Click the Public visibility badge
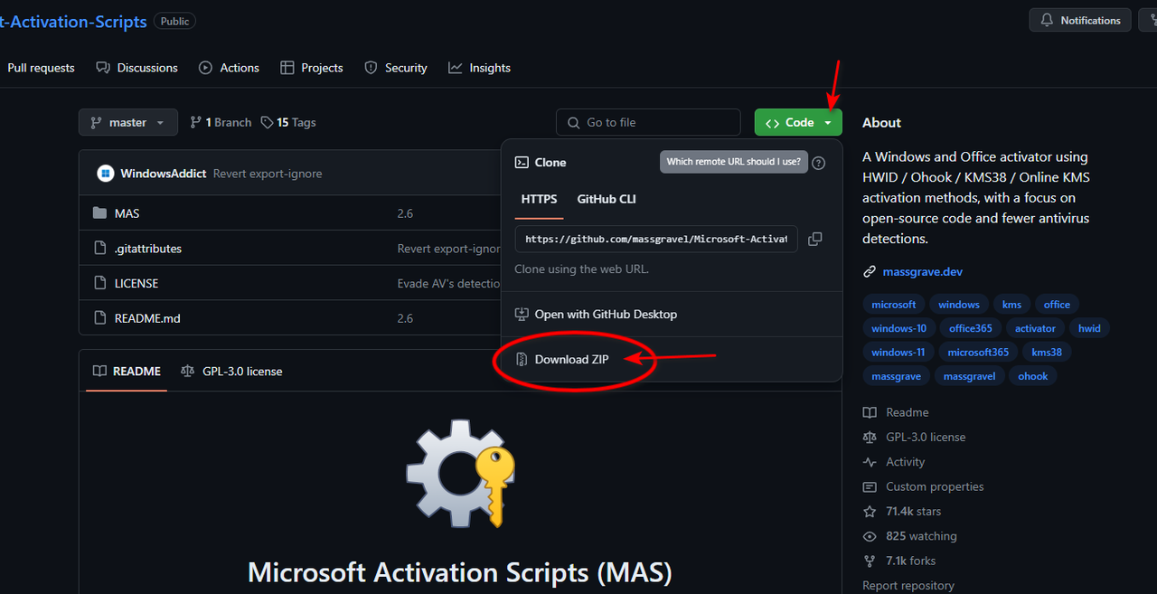 coord(174,21)
